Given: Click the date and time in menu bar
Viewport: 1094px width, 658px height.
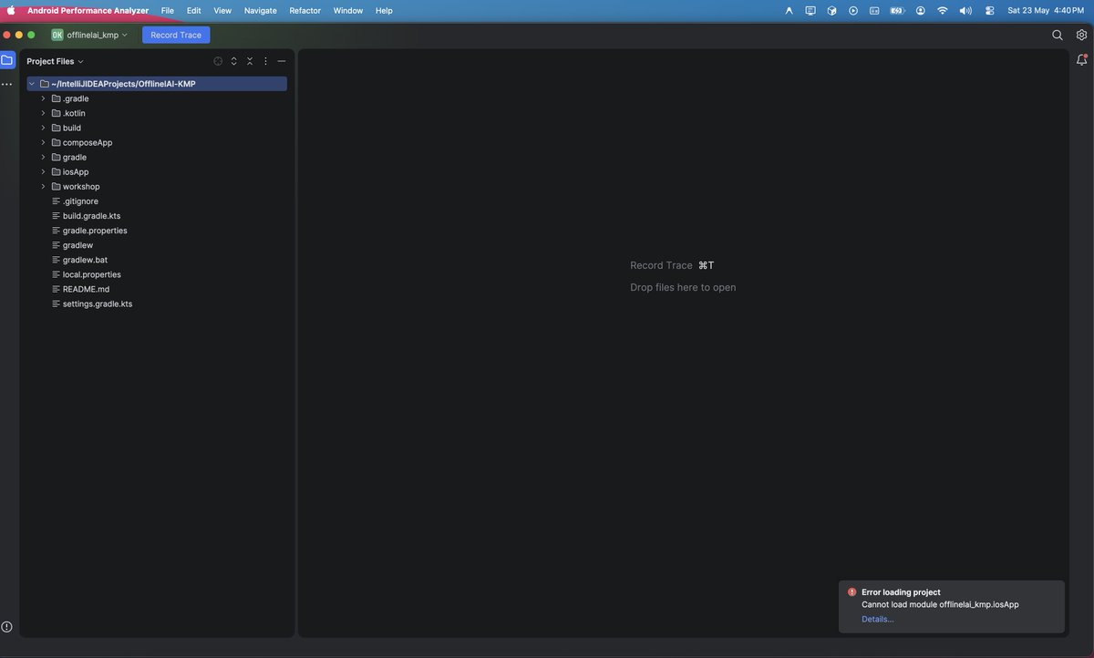Looking at the screenshot, I should click(1046, 10).
